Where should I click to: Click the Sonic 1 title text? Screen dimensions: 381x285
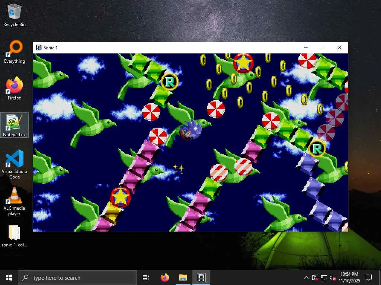pyautogui.click(x=51, y=48)
